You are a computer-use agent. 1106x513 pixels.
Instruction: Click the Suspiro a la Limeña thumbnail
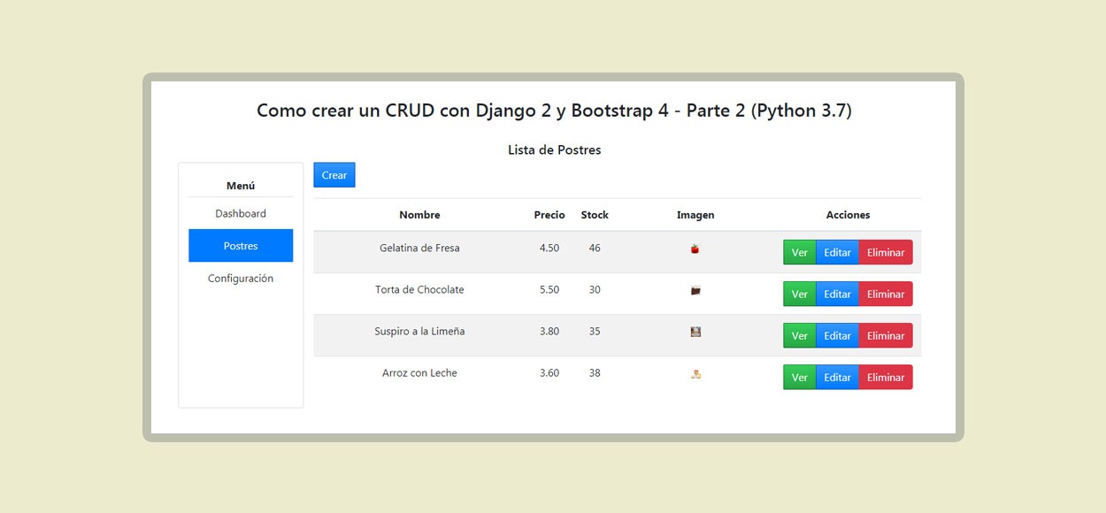pyautogui.click(x=695, y=332)
